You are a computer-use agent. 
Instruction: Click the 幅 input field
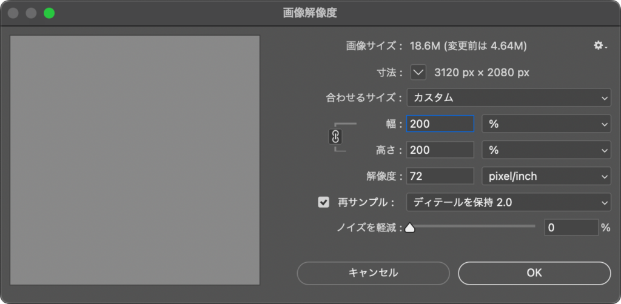440,124
